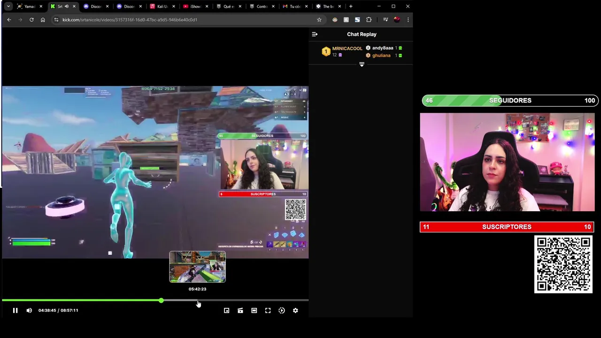Click the kick.com address bar
This screenshot has width=601, height=338.
[x=188, y=20]
